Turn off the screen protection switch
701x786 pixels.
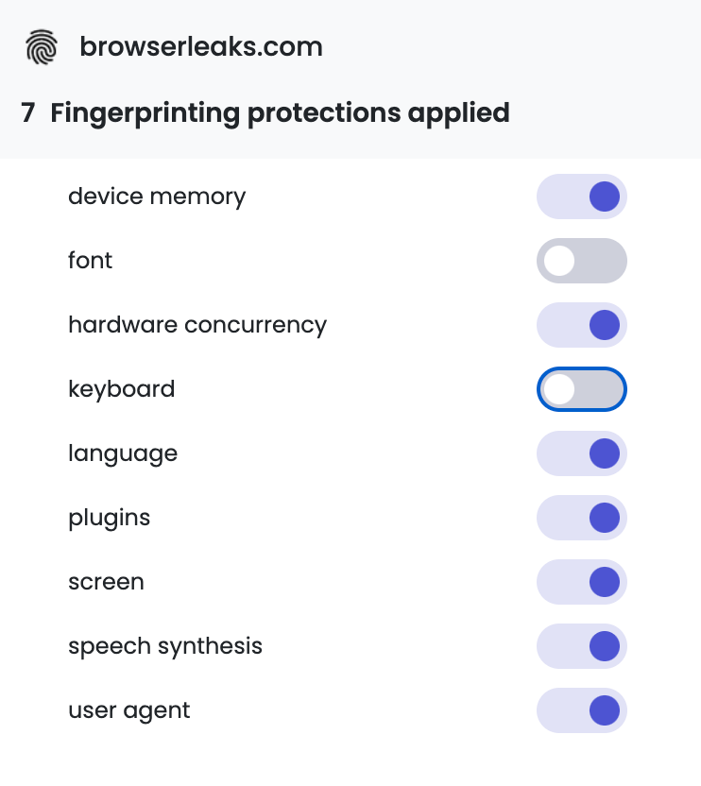[582, 582]
